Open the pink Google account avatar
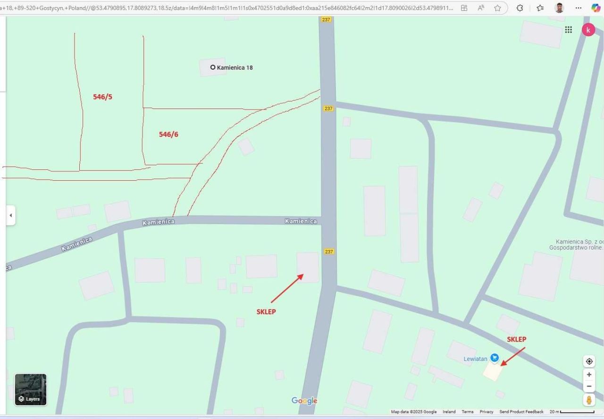Image resolution: width=604 pixels, height=419 pixels. coord(588,30)
